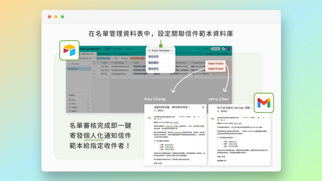Star the Amy Chang email

[x=194, y=117]
